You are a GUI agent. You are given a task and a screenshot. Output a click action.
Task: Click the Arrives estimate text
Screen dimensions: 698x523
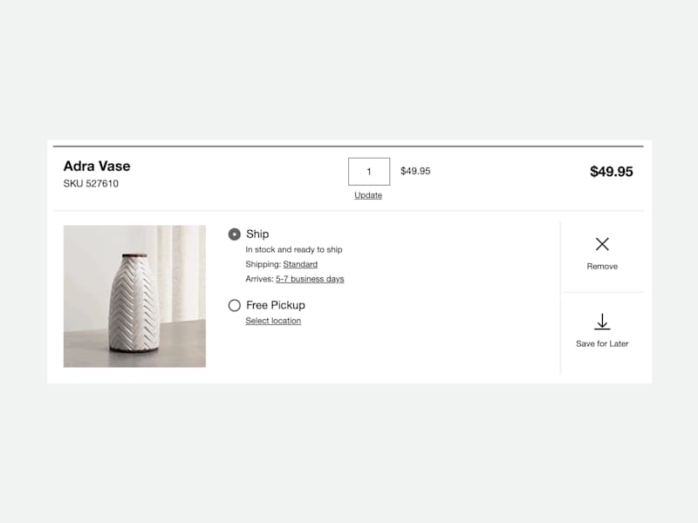coord(261,278)
